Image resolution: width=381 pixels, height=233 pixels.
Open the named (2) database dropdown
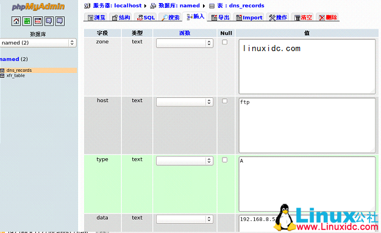pyautogui.click(x=38, y=43)
